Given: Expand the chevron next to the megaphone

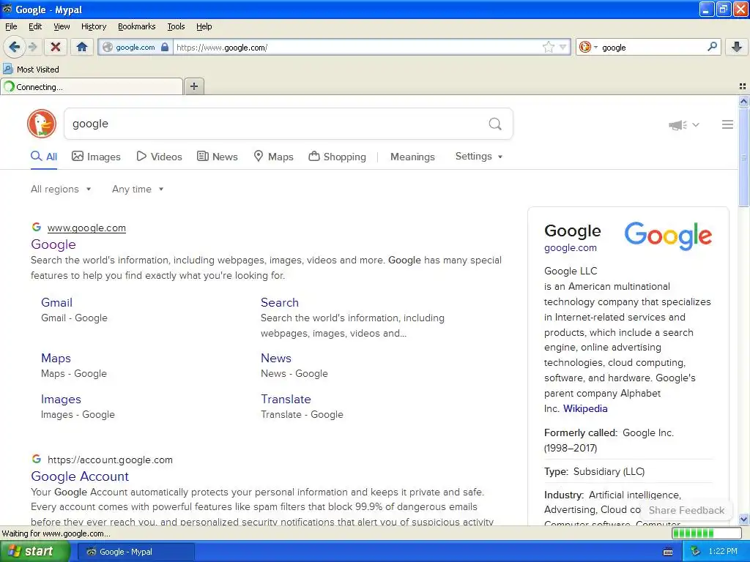Looking at the screenshot, I should point(696,124).
